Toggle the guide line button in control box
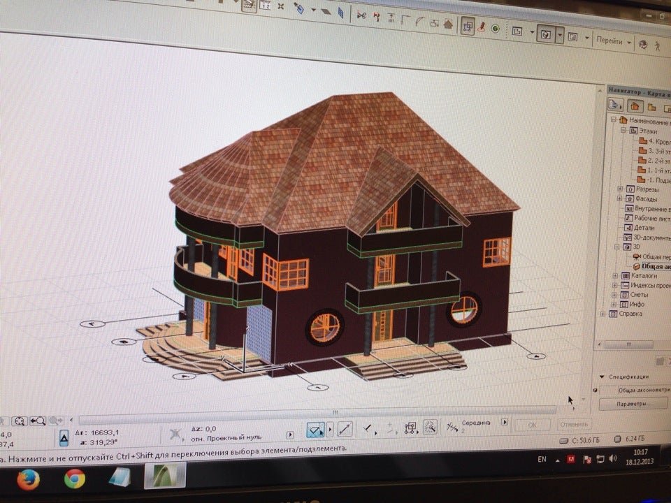The image size is (671, 503). [x=345, y=428]
